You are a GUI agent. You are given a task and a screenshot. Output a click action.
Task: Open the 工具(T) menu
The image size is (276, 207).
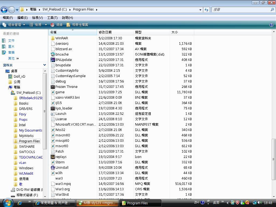(52, 18)
